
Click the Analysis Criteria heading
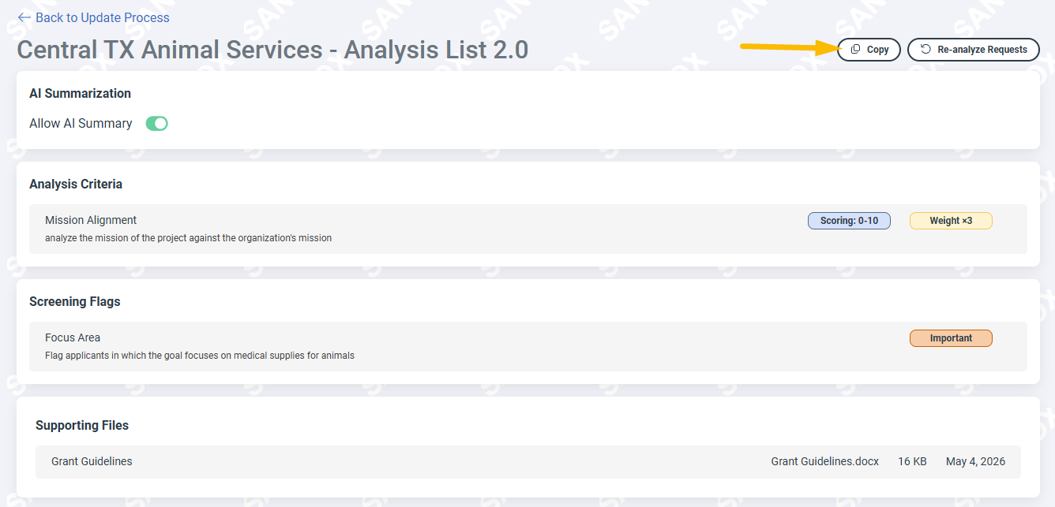(76, 184)
